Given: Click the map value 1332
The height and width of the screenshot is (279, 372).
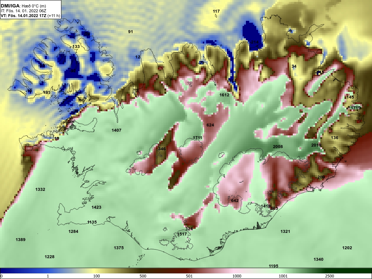Looking at the screenshot, I should pyautogui.click(x=40, y=190).
